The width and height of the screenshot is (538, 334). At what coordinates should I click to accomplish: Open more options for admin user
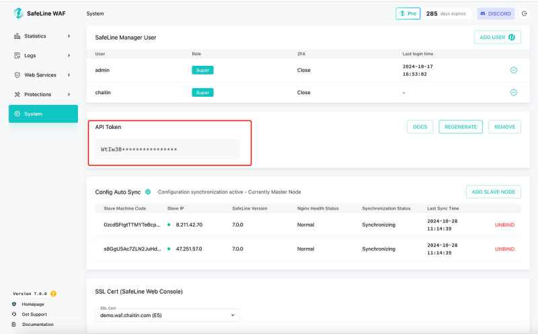513,70
